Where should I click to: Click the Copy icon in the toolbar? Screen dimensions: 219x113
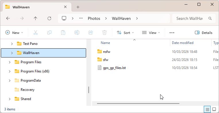pos(49,32)
